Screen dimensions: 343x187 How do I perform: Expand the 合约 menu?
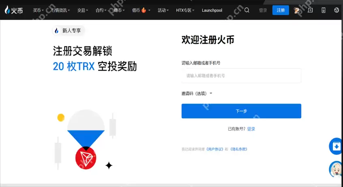(x=101, y=10)
